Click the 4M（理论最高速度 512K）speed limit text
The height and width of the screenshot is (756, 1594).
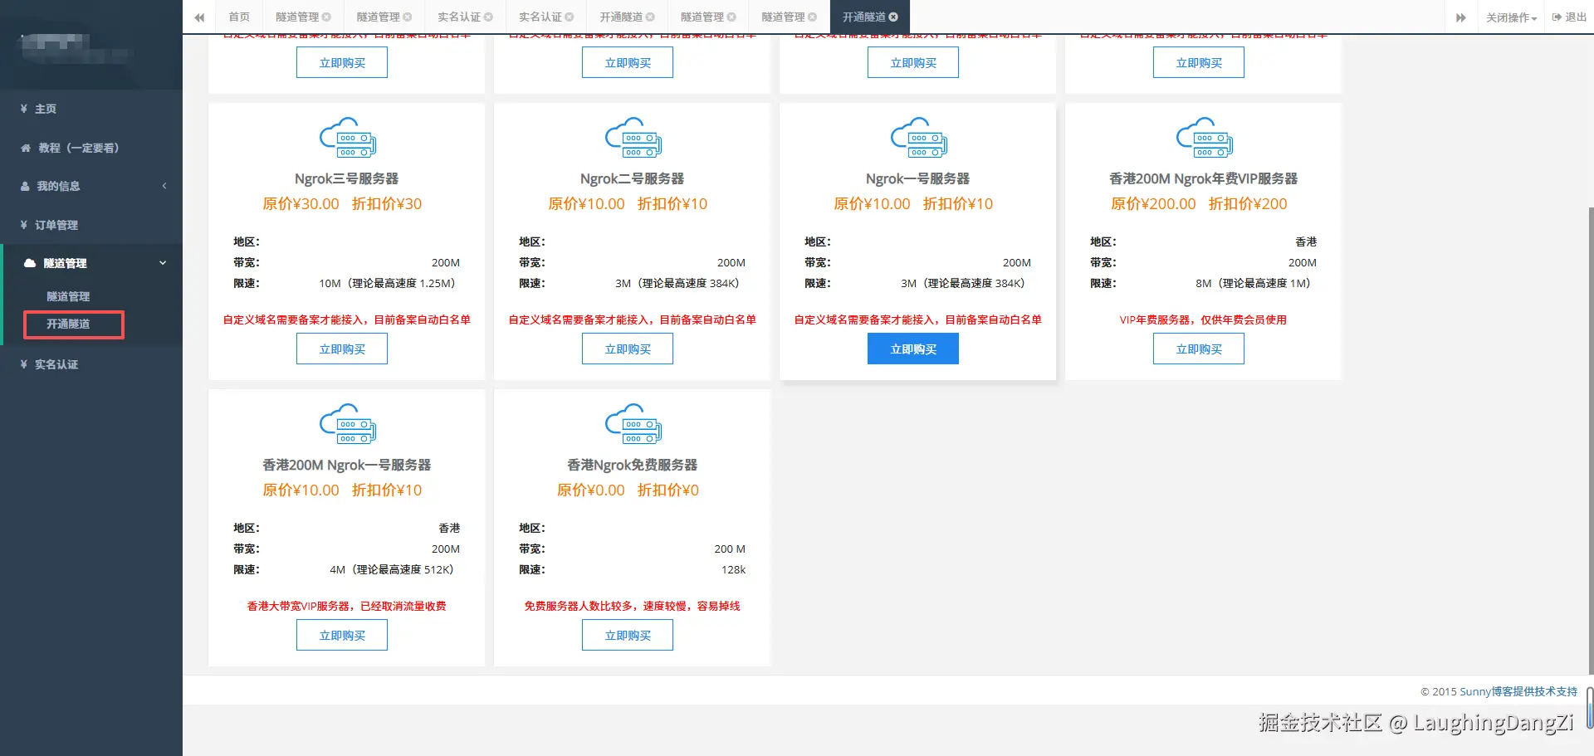(394, 569)
